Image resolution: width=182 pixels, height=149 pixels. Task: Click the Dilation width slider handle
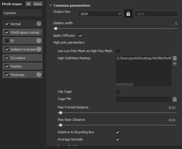[x=56, y=29]
